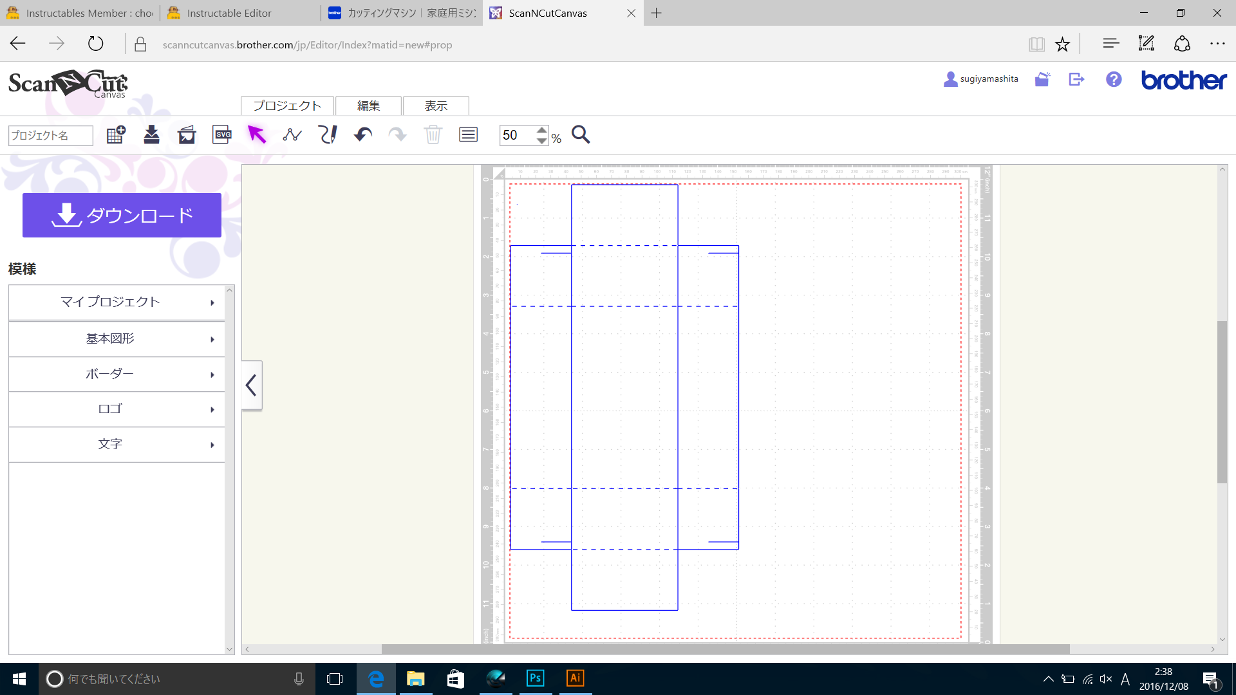Click the delete/trash tool
Viewport: 1236px width, 695px height.
point(433,134)
